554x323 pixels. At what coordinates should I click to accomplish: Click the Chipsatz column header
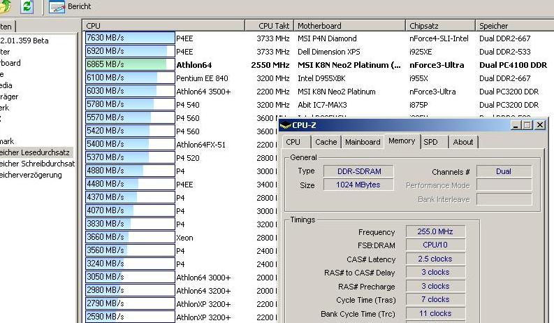[x=440, y=26]
